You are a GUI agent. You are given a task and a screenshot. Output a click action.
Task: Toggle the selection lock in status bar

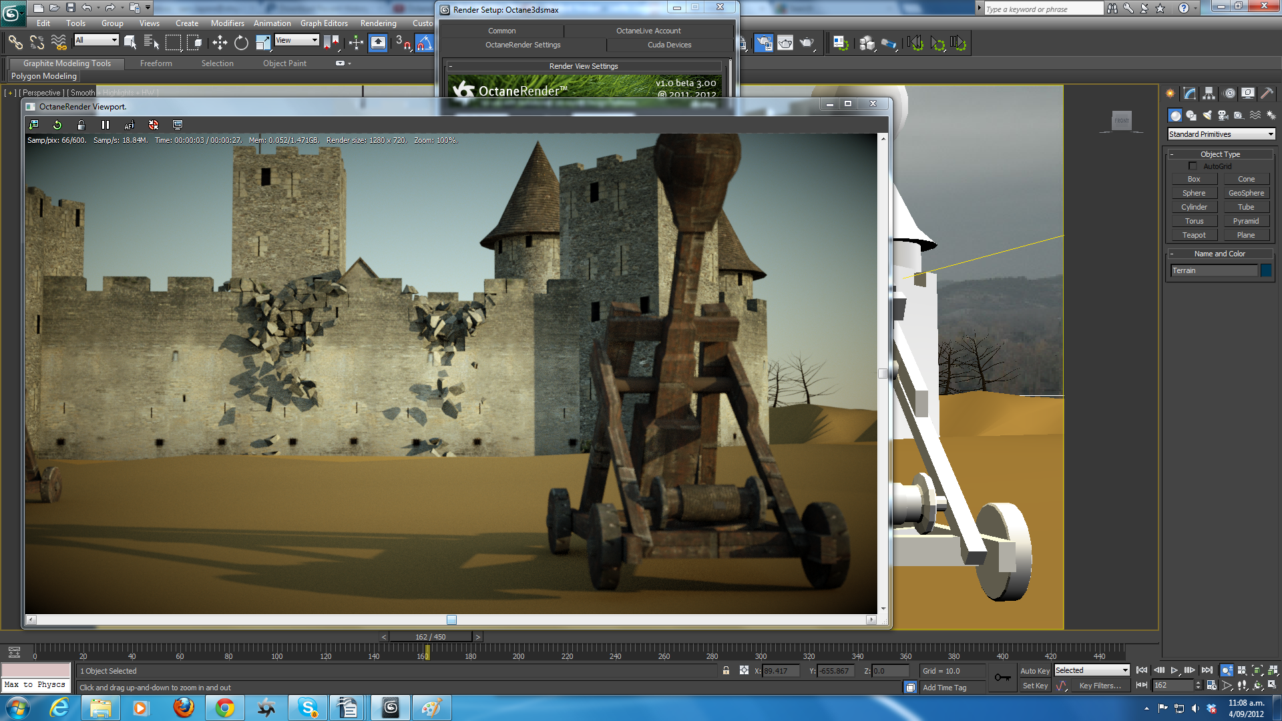tap(726, 671)
